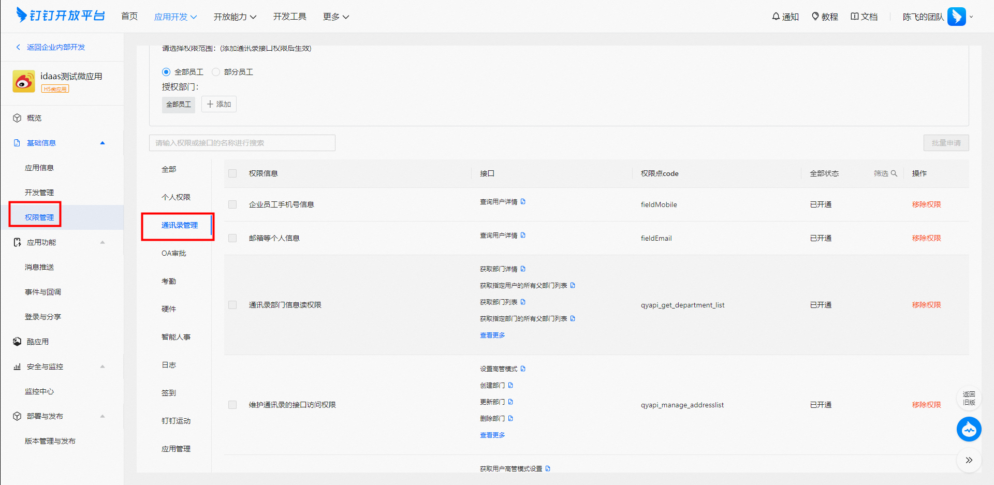Image resolution: width=994 pixels, height=485 pixels.
Task: Select the 部分员工 radio button
Action: [x=216, y=72]
